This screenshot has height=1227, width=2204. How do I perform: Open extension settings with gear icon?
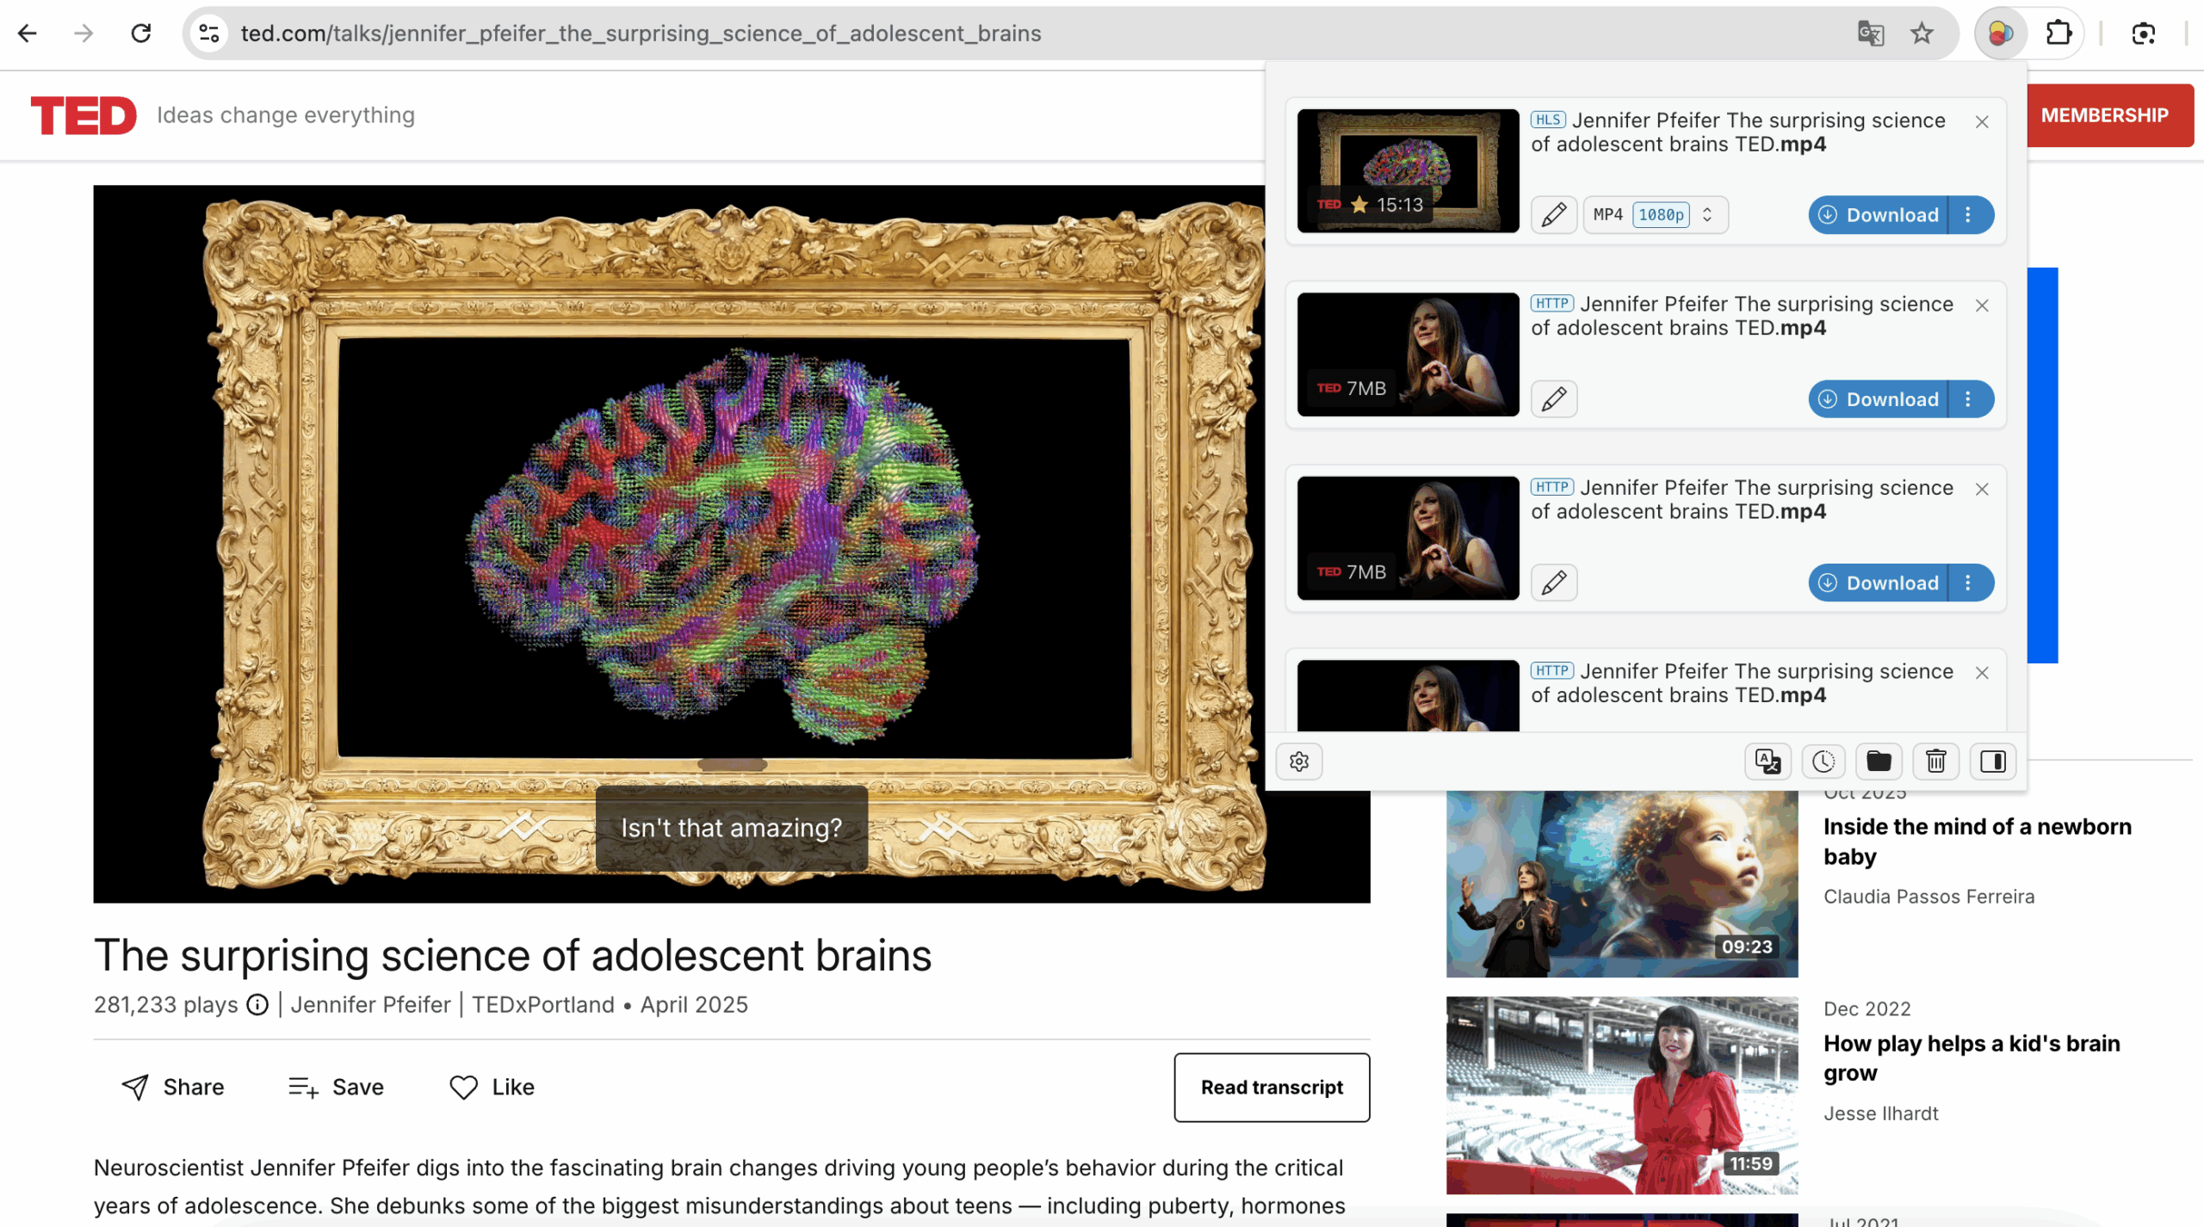pos(1299,761)
